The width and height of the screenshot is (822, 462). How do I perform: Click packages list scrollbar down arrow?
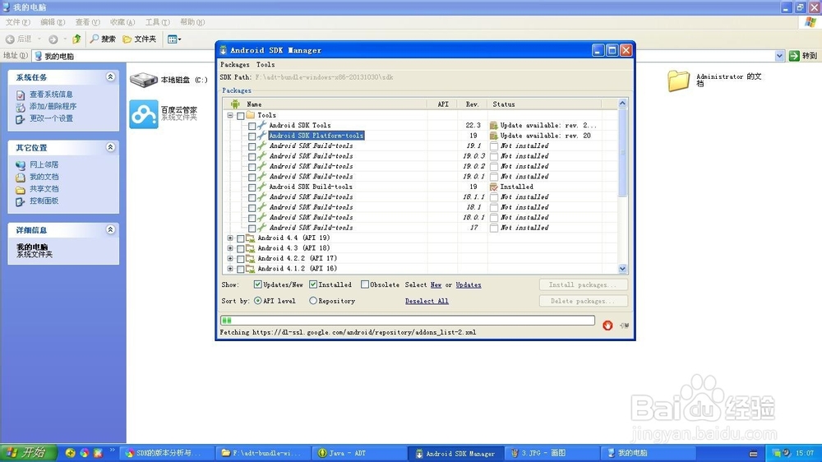click(x=622, y=269)
